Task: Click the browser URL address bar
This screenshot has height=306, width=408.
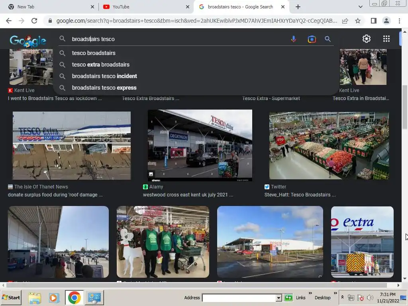Action: point(196,21)
